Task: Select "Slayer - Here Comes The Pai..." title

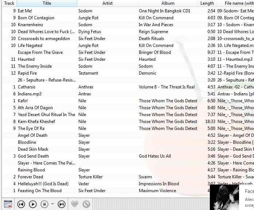Action: point(47,163)
